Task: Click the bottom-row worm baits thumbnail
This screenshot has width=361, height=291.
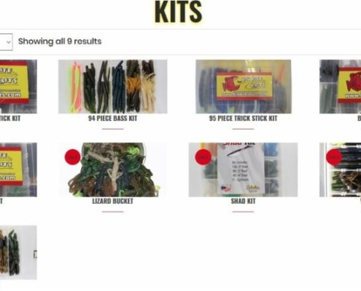Action: 18,252
